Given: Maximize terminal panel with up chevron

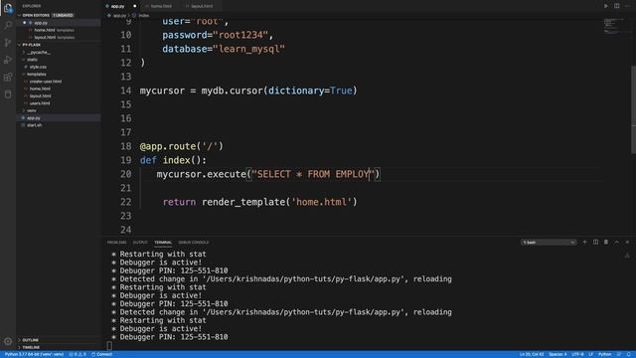Looking at the screenshot, I should pyautogui.click(x=616, y=243).
